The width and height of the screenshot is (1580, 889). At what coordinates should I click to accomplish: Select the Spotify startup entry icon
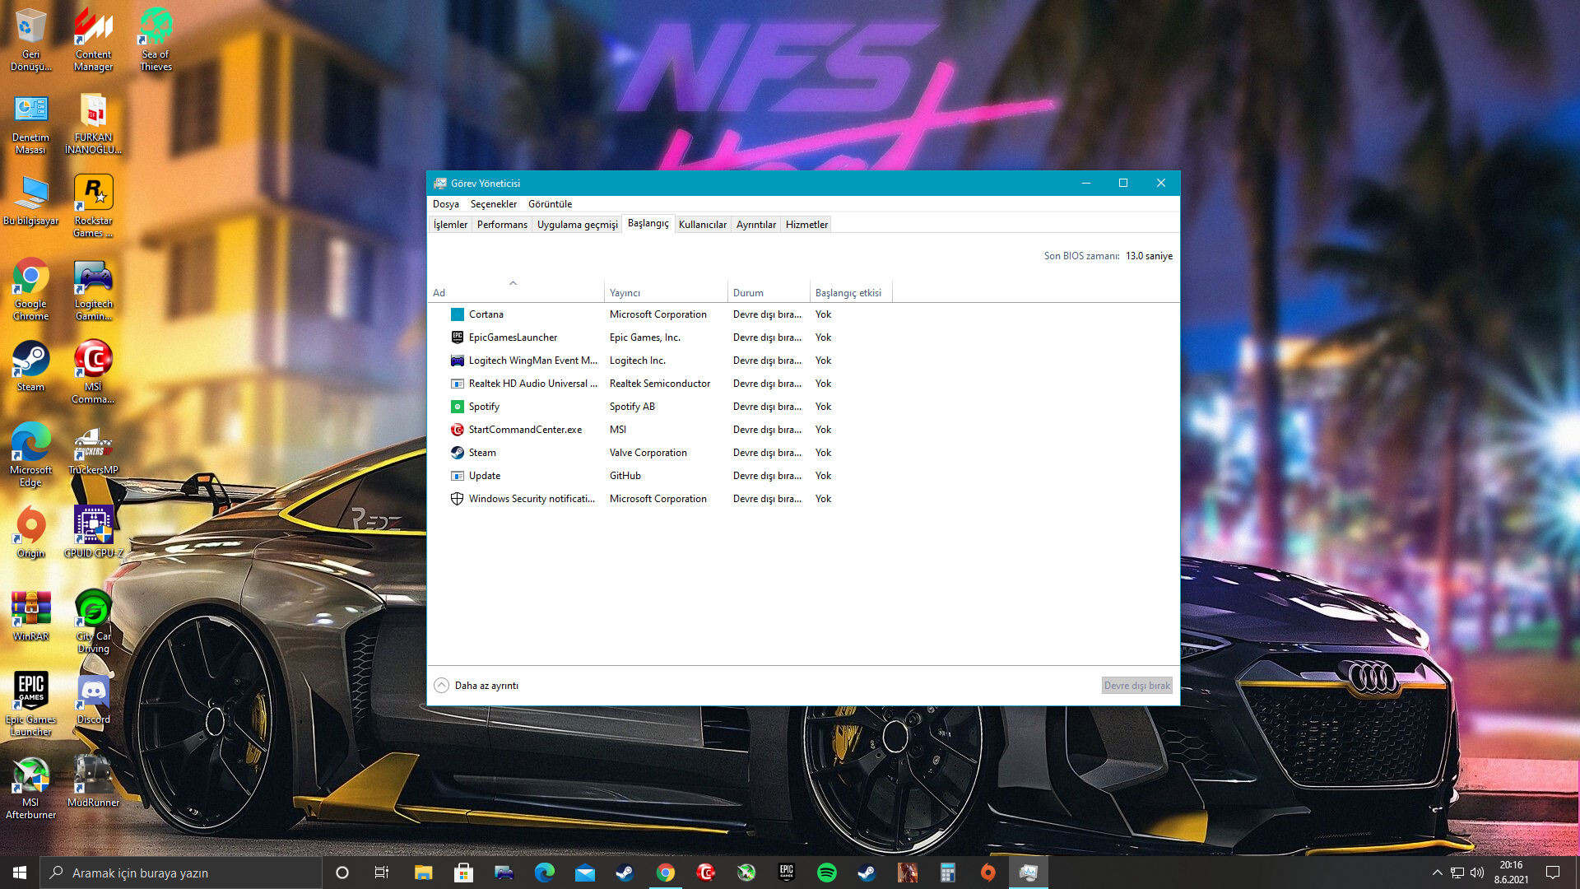(x=458, y=407)
